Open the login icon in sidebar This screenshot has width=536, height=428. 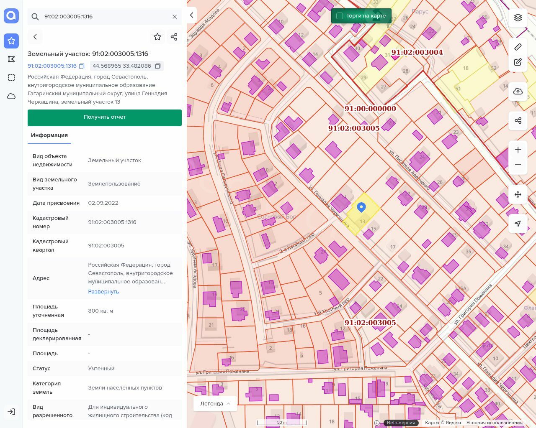[x=11, y=412]
